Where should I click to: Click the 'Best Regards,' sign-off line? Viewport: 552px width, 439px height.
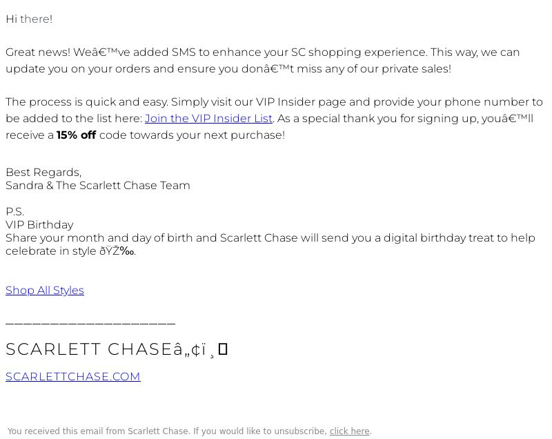point(43,173)
